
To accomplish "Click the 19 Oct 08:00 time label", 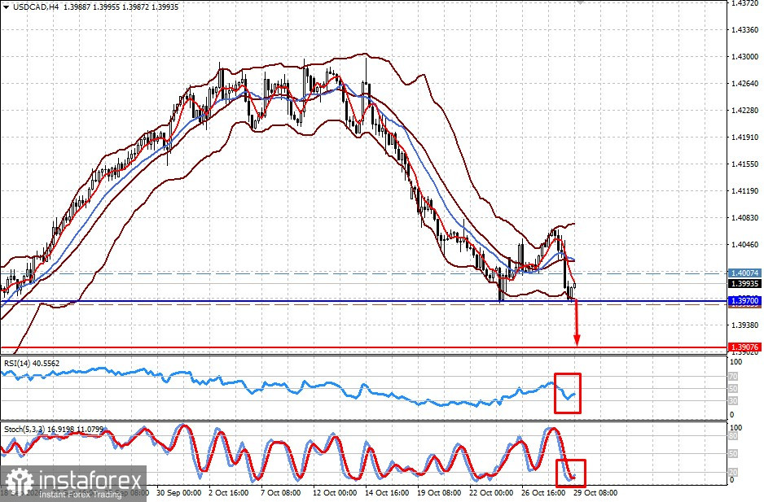I will (x=439, y=493).
